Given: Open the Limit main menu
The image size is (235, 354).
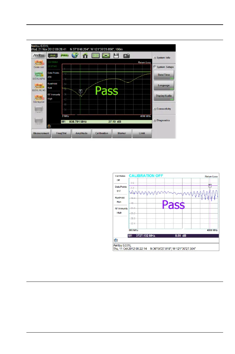Looking at the screenshot, I should click(x=142, y=133).
